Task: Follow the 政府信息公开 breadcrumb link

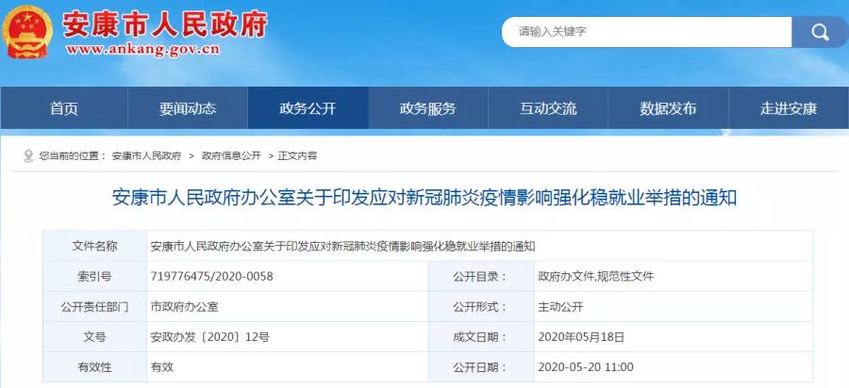Action: (231, 156)
